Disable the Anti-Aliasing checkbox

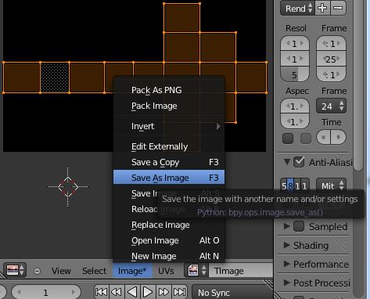coord(299,162)
